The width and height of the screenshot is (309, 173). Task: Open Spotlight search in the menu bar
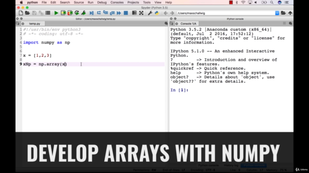272,2
